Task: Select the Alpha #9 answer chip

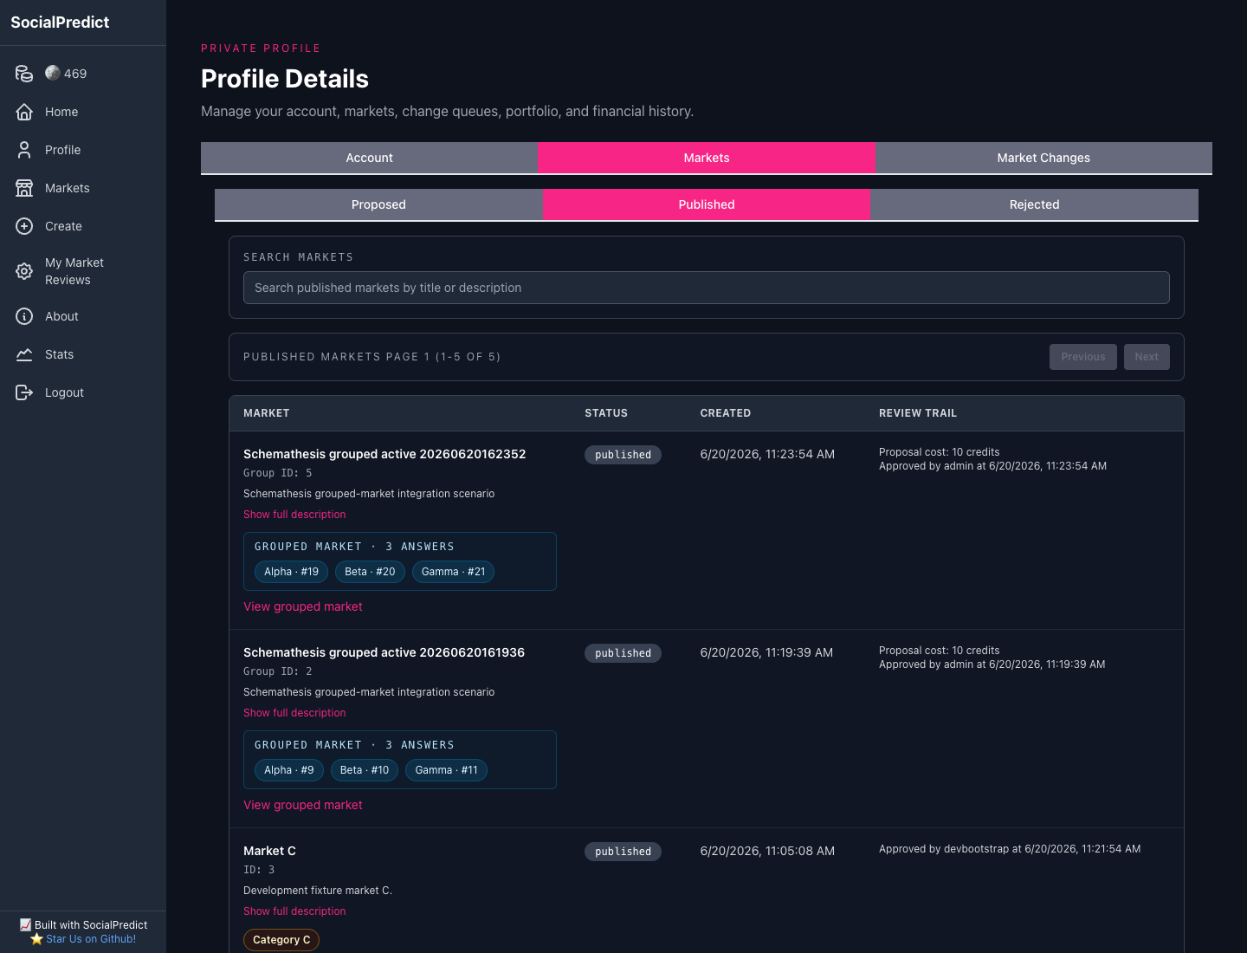Action: point(289,770)
